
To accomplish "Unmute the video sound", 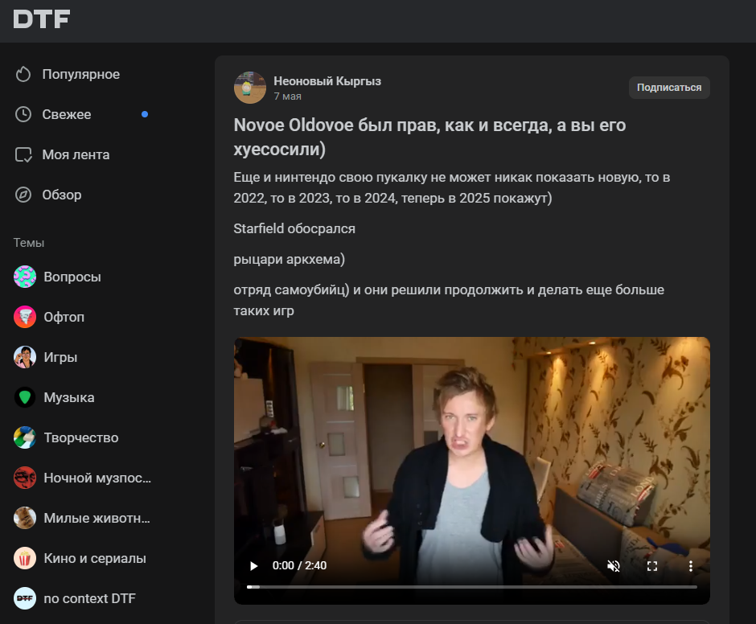I will [x=614, y=565].
